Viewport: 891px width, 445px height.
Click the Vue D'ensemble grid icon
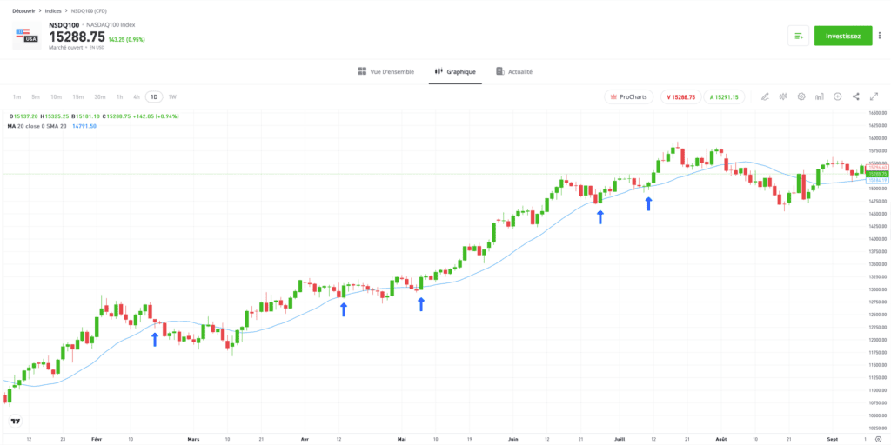[362, 71]
